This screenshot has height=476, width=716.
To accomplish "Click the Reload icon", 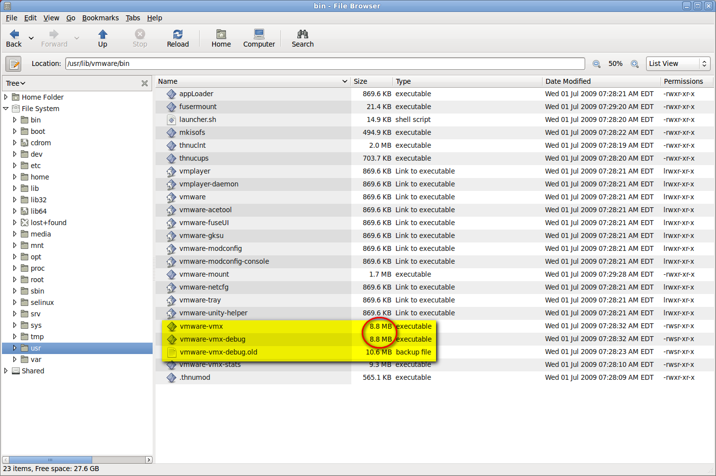I will (x=177, y=34).
